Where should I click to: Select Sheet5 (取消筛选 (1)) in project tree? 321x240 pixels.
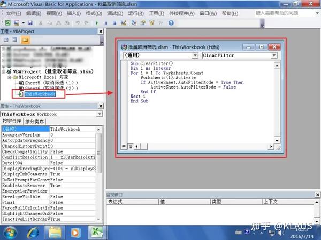(x=48, y=83)
